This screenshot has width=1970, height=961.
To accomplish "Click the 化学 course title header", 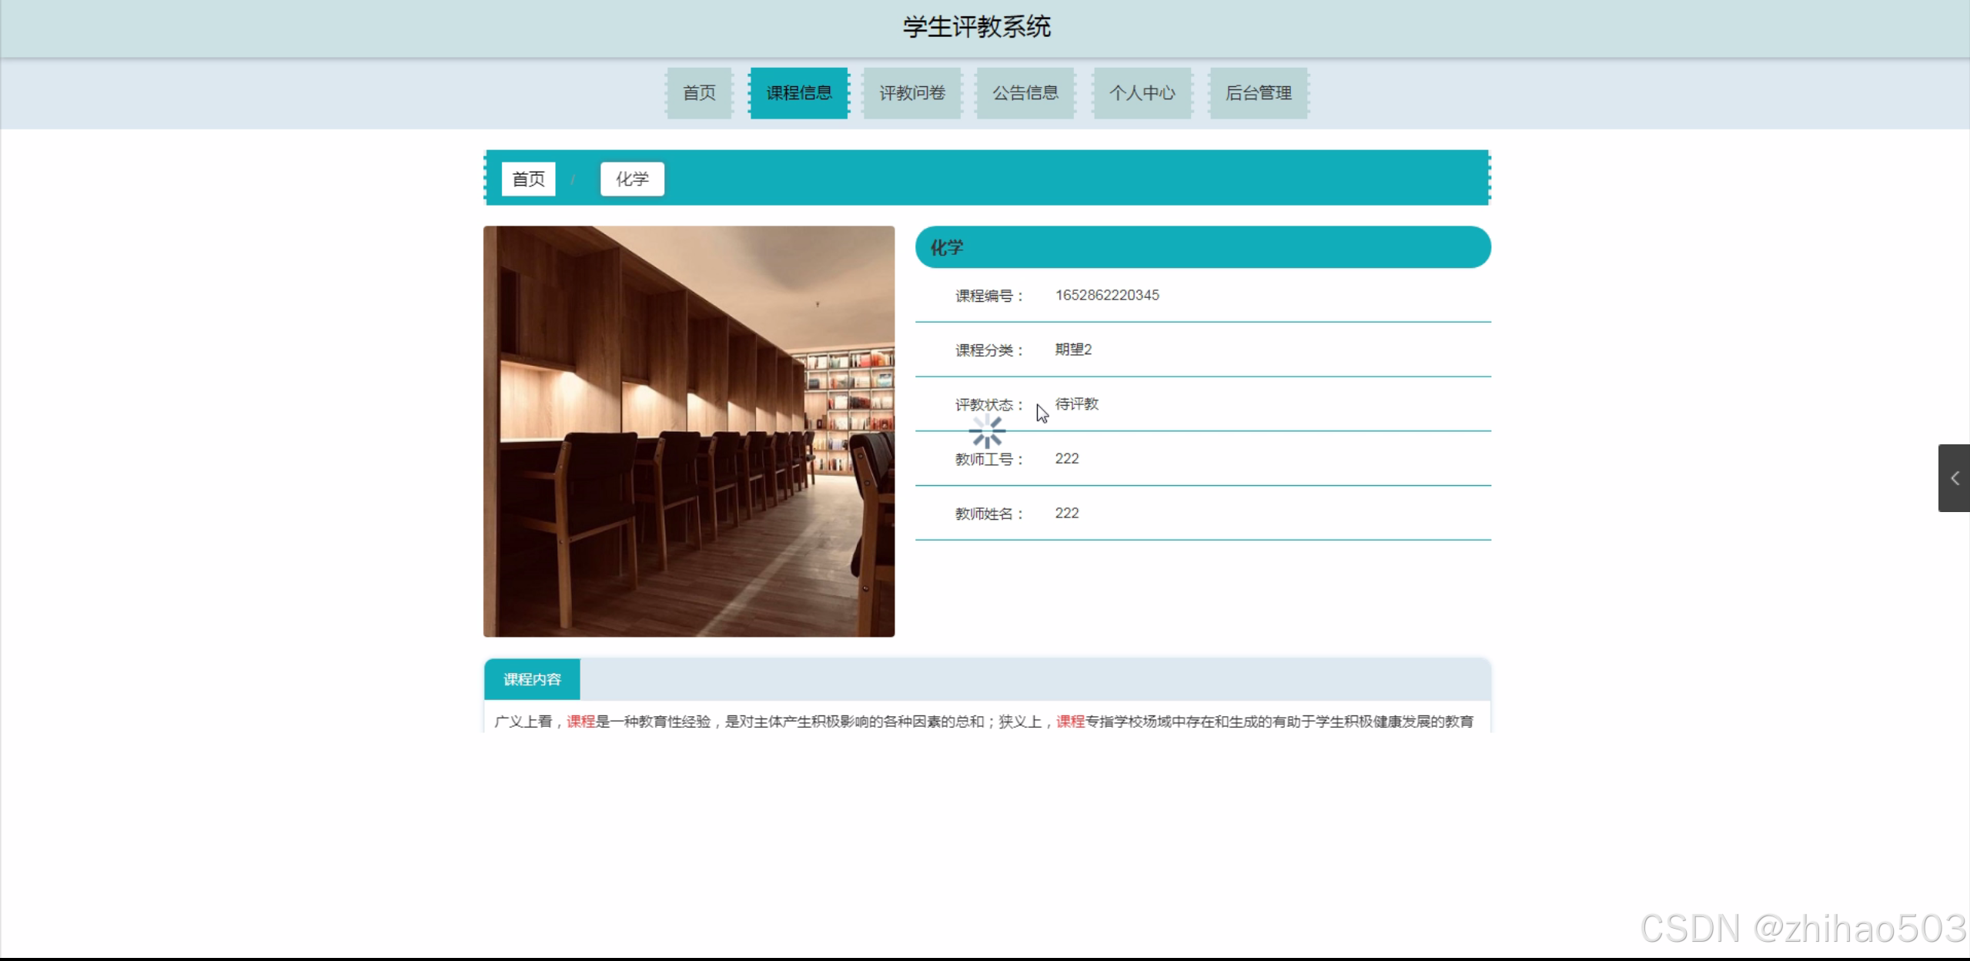I will pos(947,248).
